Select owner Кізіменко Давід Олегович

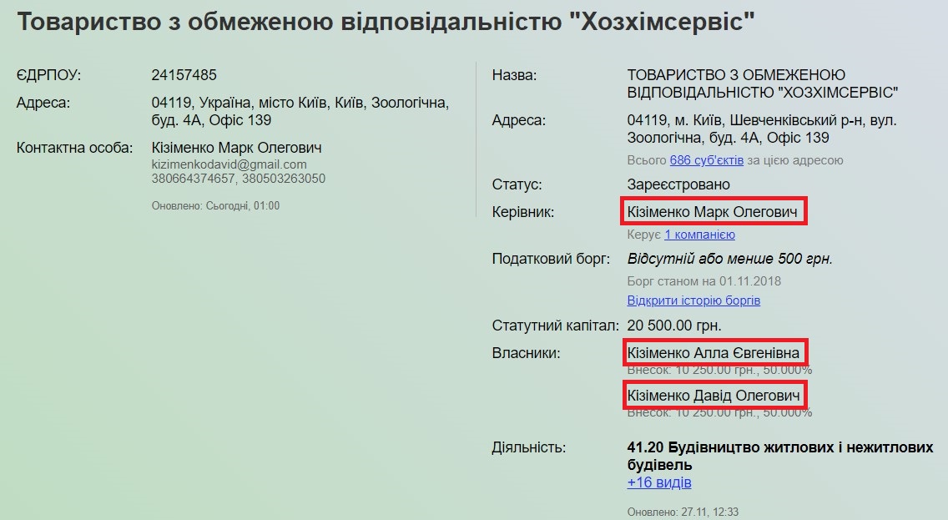click(714, 395)
